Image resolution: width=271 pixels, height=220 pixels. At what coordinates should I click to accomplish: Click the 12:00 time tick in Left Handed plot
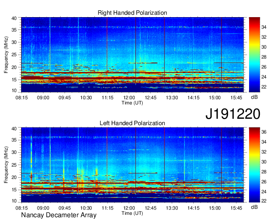pyautogui.click(x=129, y=208)
